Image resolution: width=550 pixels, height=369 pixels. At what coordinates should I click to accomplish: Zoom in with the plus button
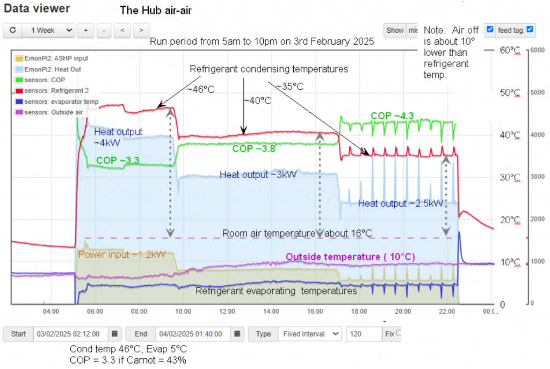(x=85, y=31)
